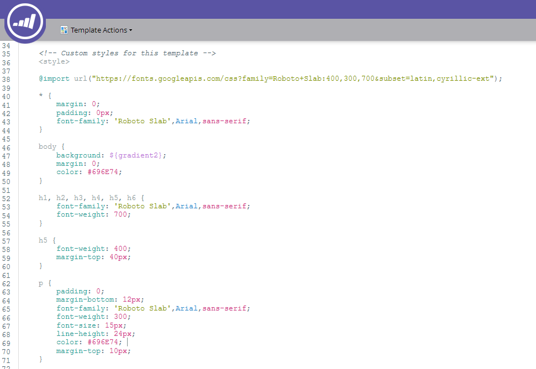
Task: Click line number 71 in the gutter
Action: (7, 360)
